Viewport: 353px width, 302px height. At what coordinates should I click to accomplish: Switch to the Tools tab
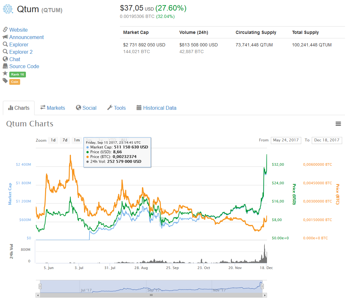coord(117,108)
